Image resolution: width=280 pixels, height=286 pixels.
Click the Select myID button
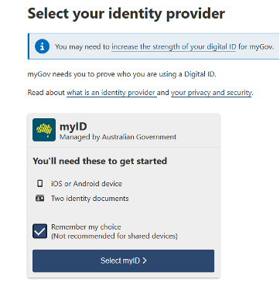click(x=123, y=260)
